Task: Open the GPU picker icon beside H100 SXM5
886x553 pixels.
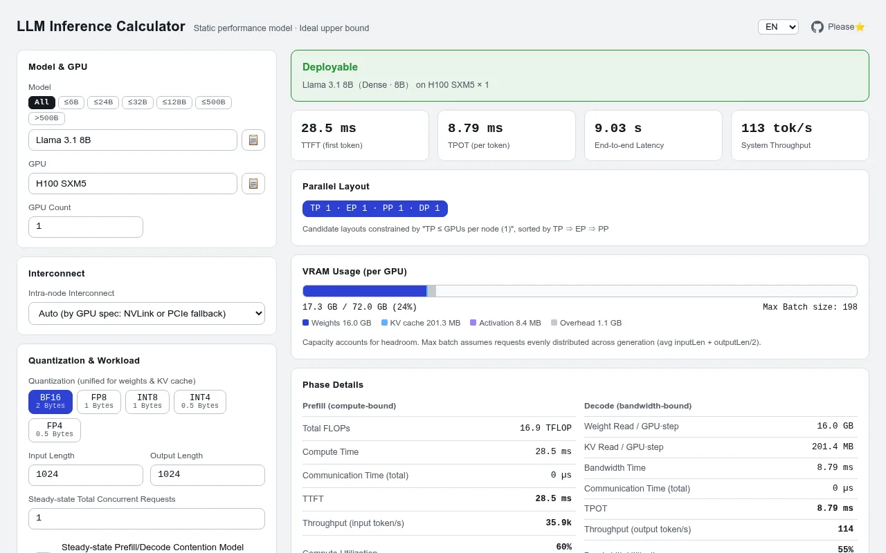Action: (x=253, y=183)
